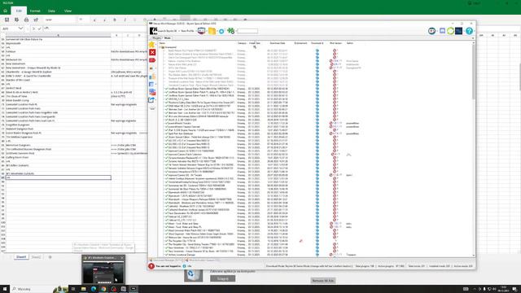Toggle bold formatting in the spreadsheet toolbar
Viewport: 521px width, 293px height.
tap(115, 20)
